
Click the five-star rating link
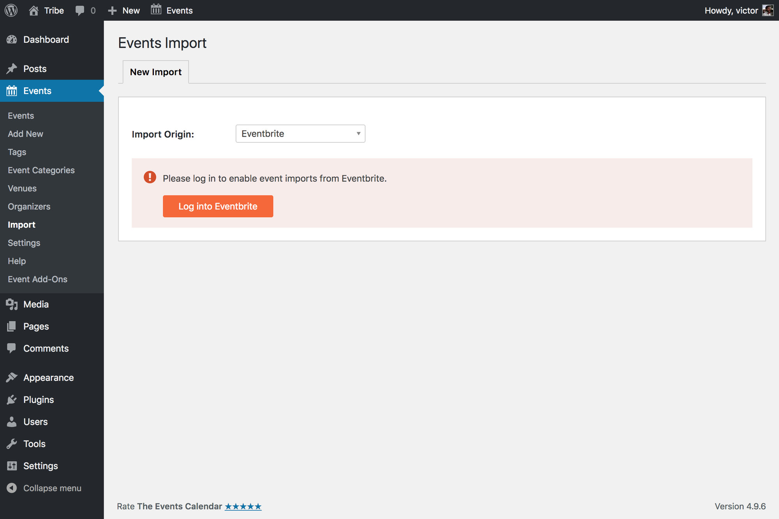coord(243,507)
